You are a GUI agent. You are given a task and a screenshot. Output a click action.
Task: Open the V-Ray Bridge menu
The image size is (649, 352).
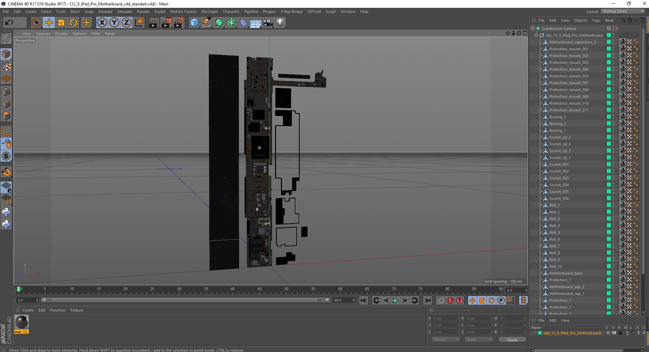point(292,12)
